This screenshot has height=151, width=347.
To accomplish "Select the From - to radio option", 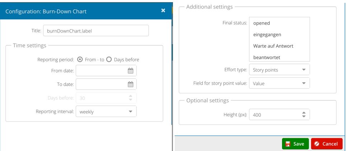I will (80, 59).
